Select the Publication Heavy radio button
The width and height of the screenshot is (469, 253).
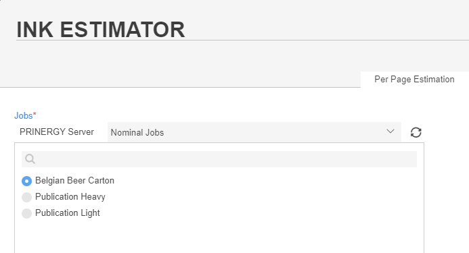[26, 197]
